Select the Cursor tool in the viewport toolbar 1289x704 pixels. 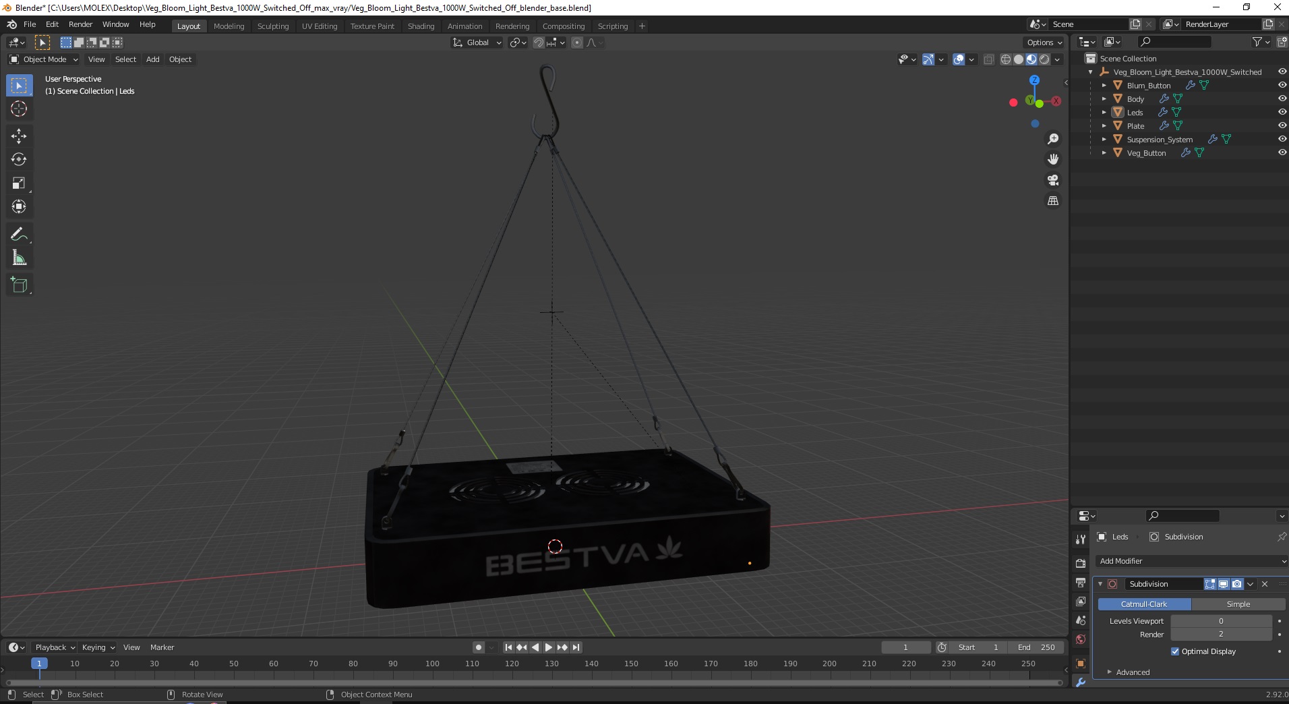[x=19, y=109]
